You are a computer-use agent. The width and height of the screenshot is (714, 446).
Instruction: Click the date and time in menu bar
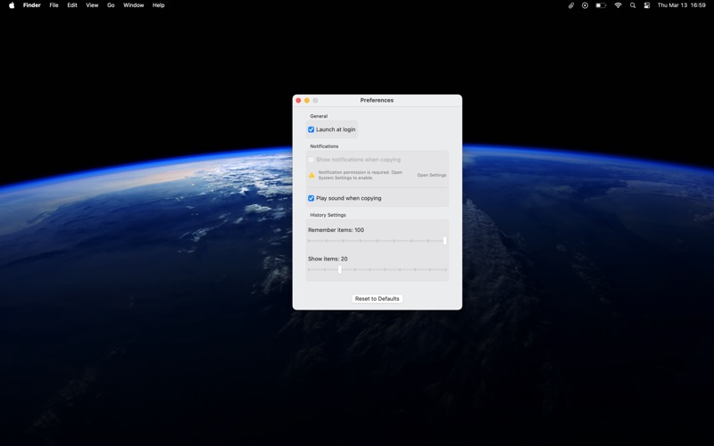point(681,5)
